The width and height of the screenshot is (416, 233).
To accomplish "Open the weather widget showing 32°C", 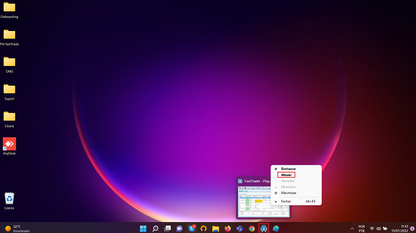I will click(18, 228).
